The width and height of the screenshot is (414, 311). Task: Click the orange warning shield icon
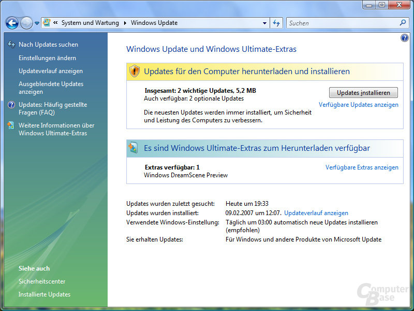click(135, 71)
